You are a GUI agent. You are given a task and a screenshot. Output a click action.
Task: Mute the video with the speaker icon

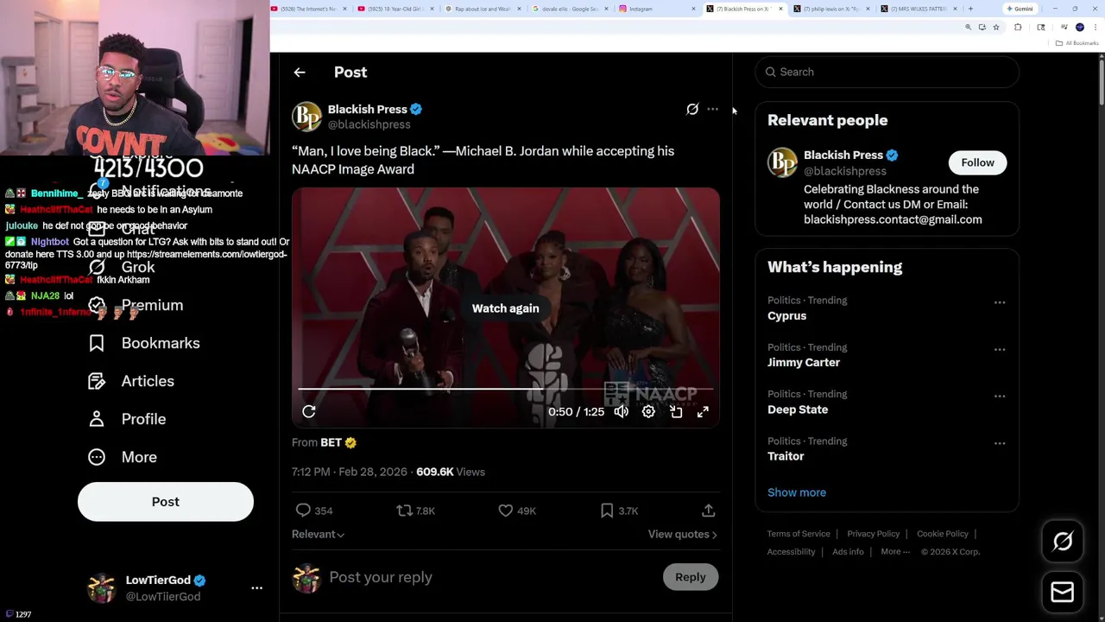(621, 412)
